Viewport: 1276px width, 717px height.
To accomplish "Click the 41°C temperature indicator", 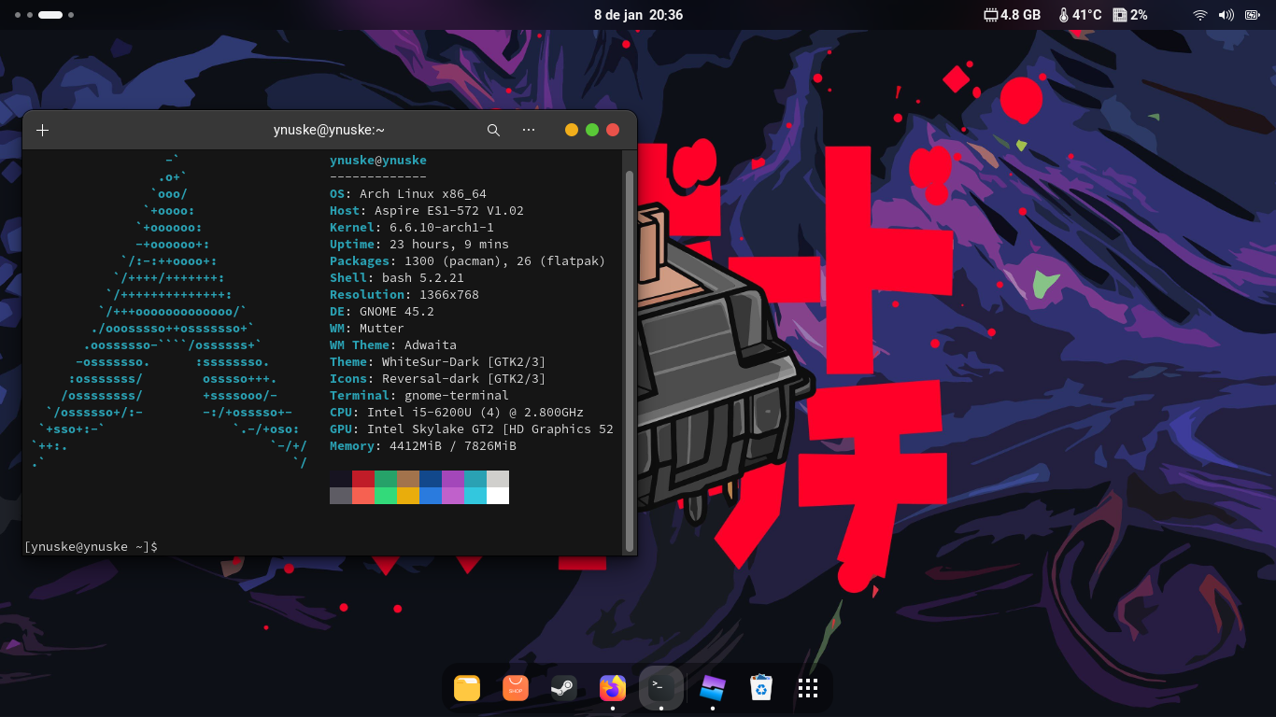I will click(1080, 15).
